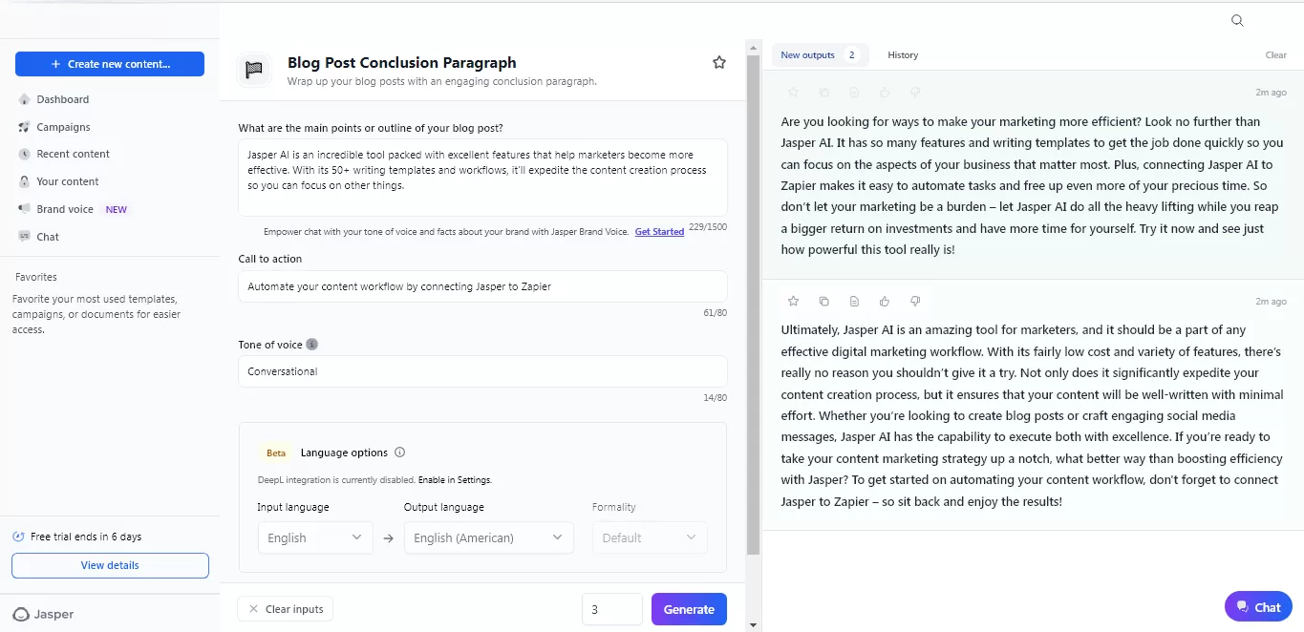Click the flag template icon
Image resolution: width=1304 pixels, height=632 pixels.
click(x=254, y=70)
